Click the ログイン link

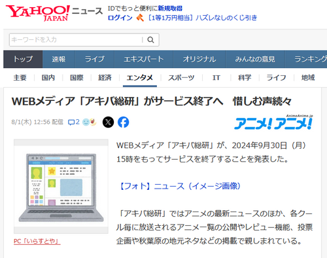[120, 18]
